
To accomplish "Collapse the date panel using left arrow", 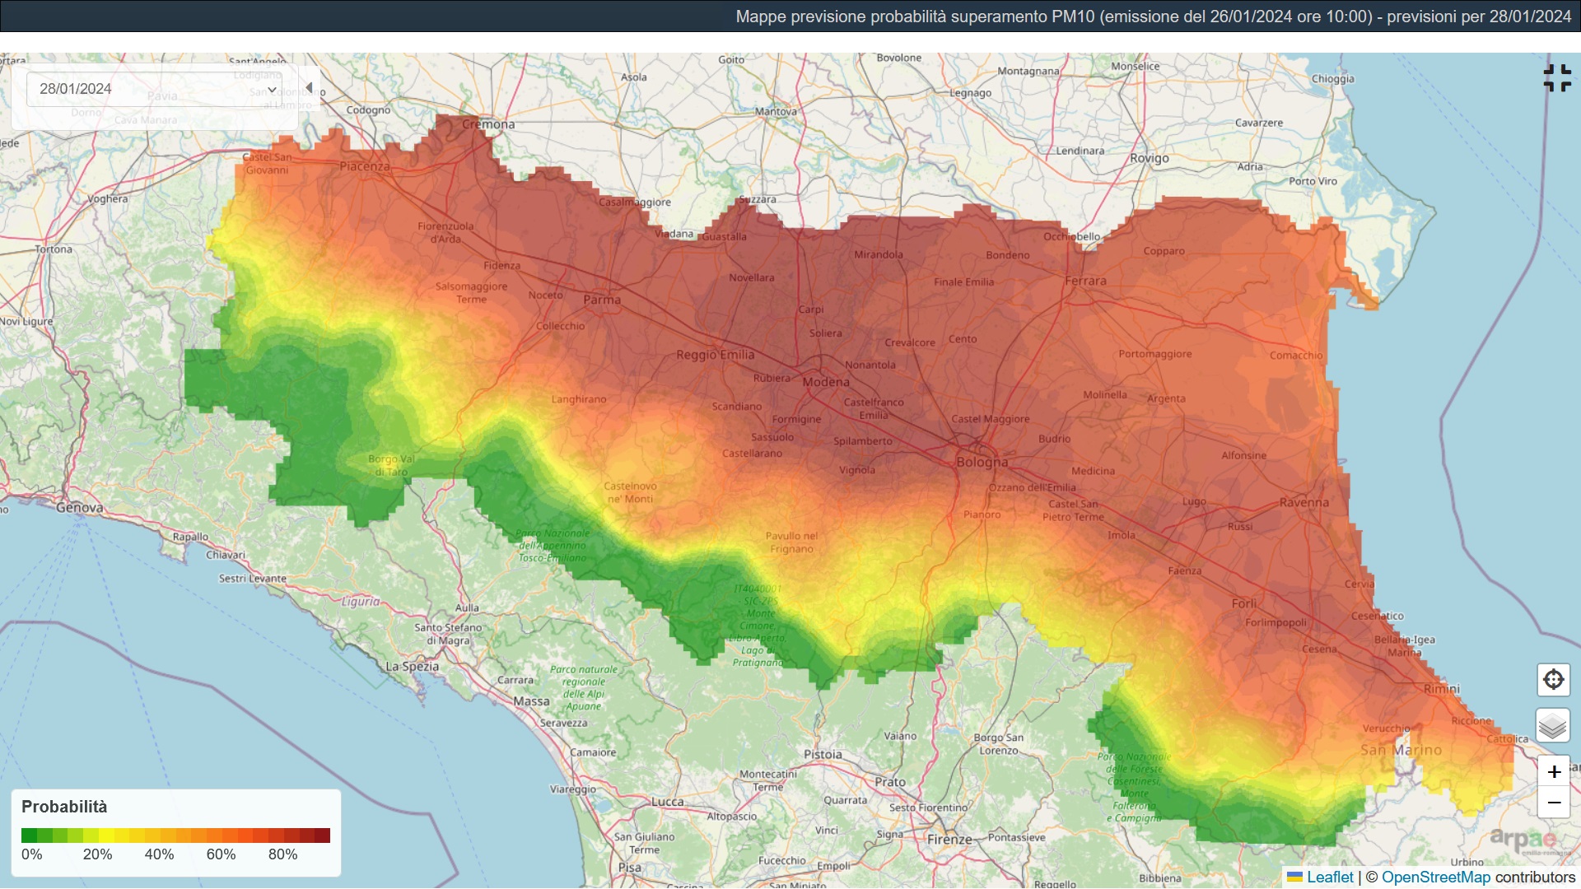I will pos(310,88).
